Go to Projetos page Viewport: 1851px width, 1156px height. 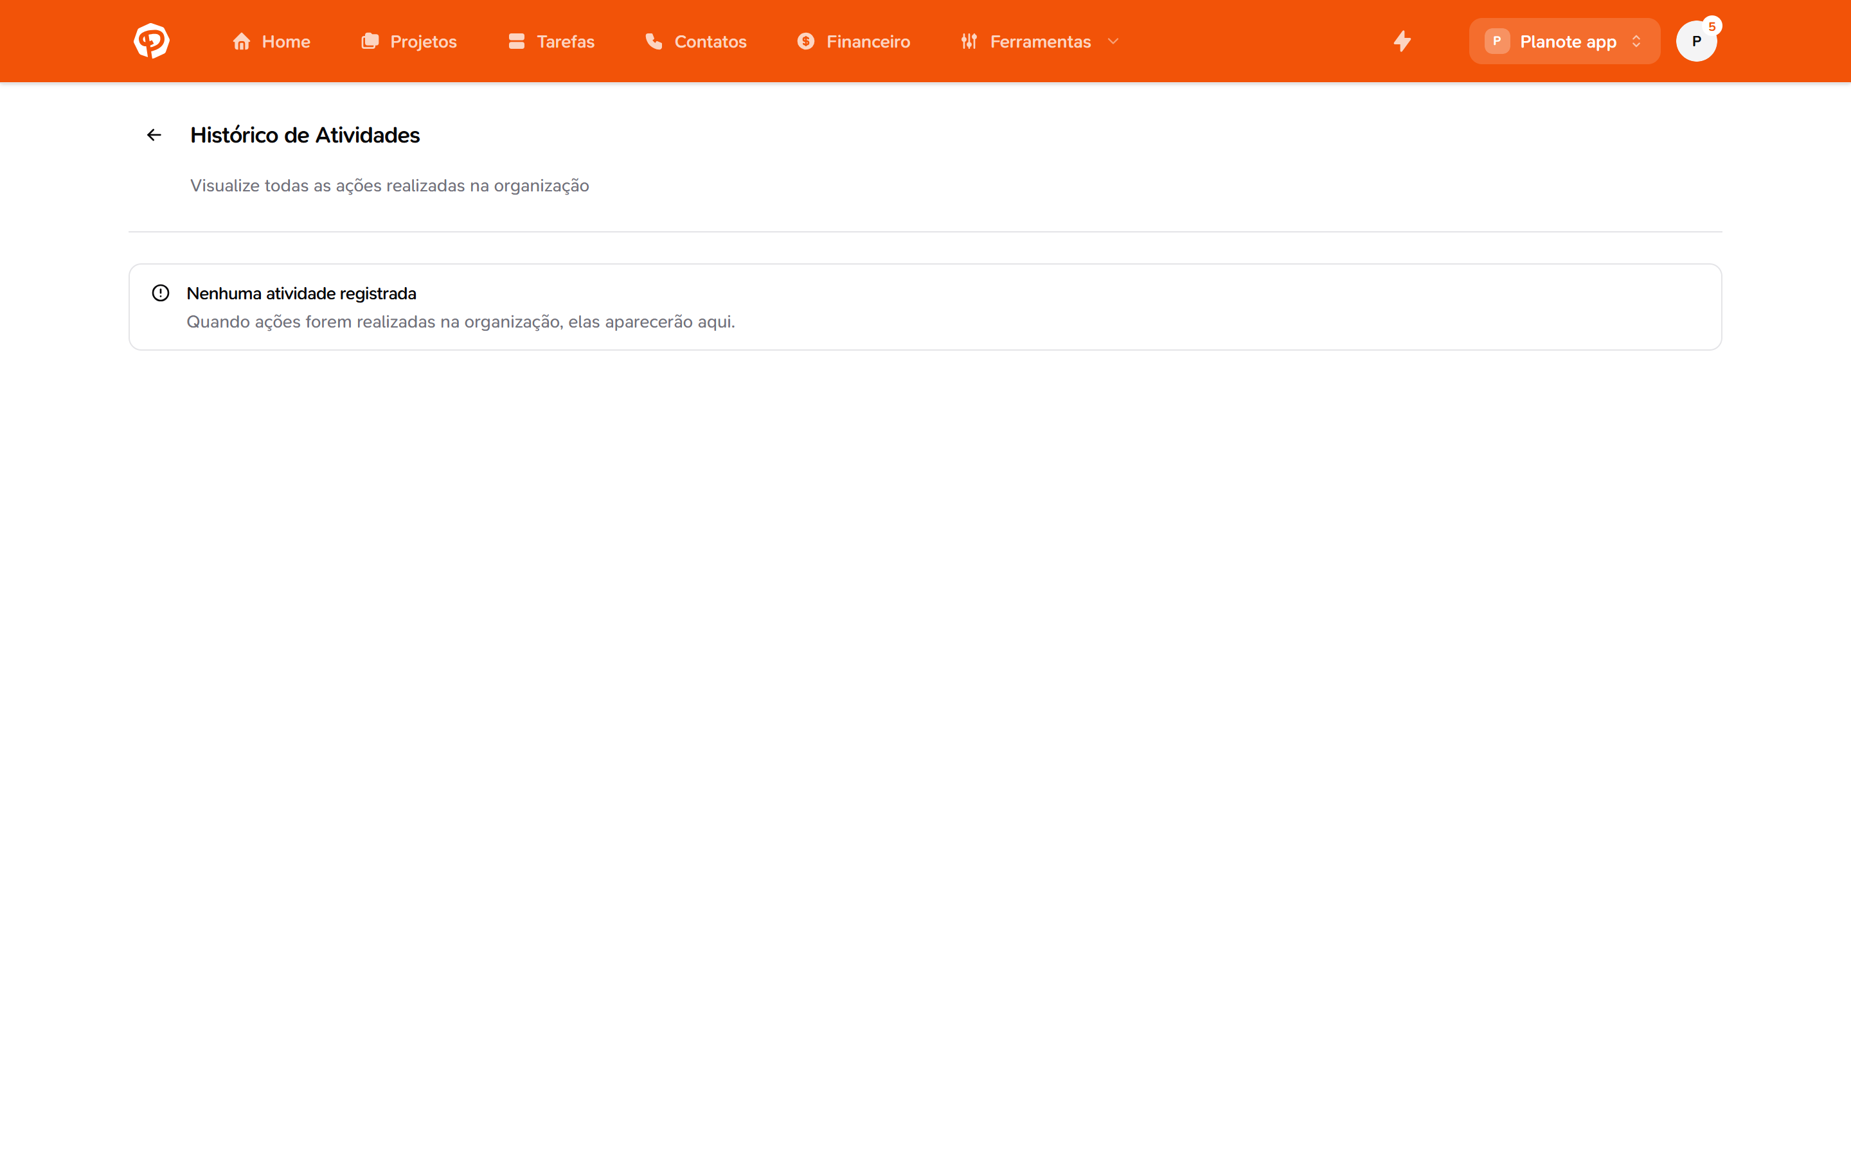[x=409, y=41]
